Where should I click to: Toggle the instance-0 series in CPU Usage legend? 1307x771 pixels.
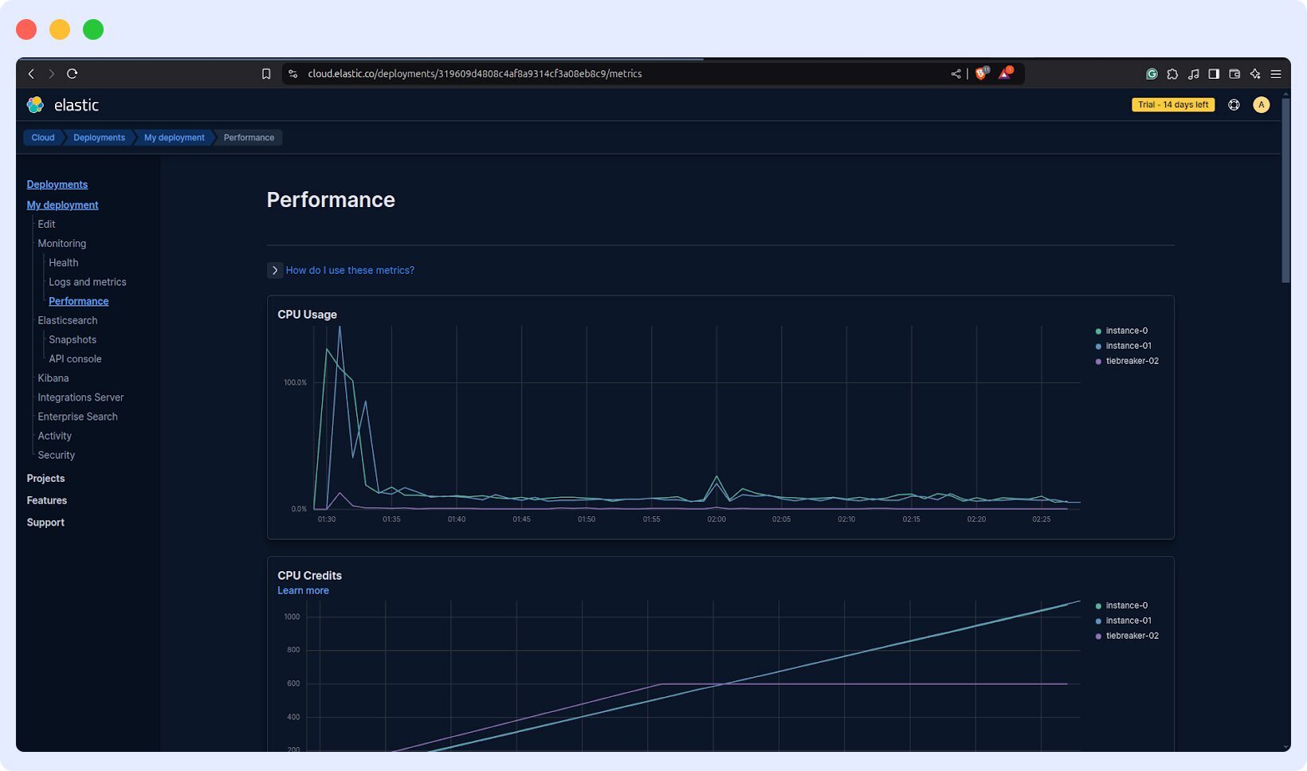(1125, 330)
